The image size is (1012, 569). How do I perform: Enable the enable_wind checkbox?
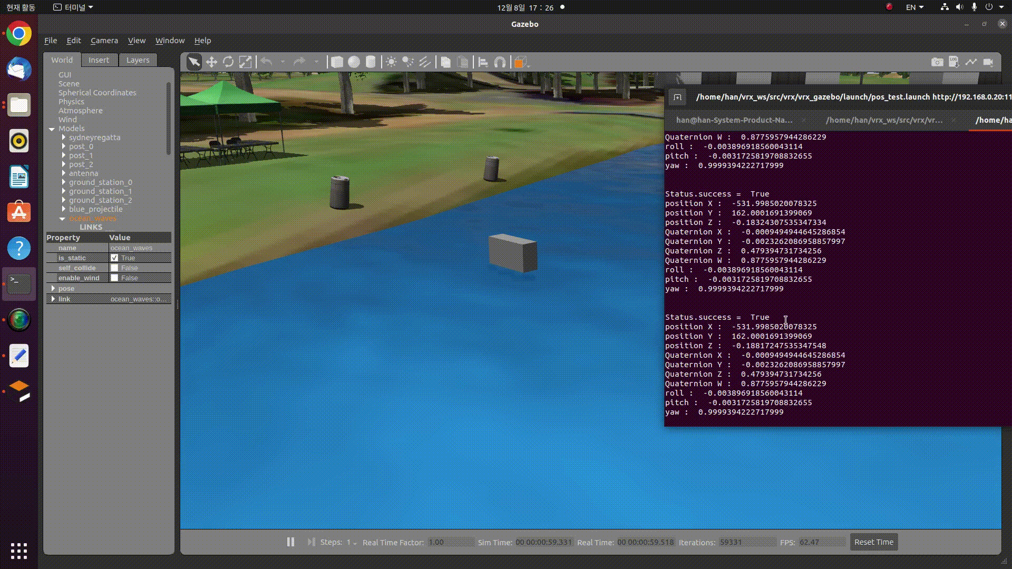115,278
